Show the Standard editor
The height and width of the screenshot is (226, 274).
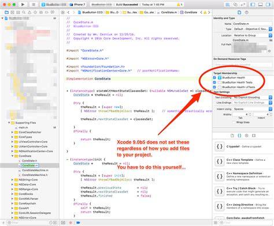[x=228, y=4]
